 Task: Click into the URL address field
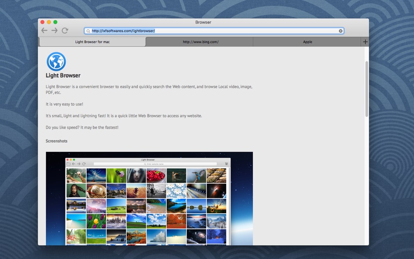[214, 31]
